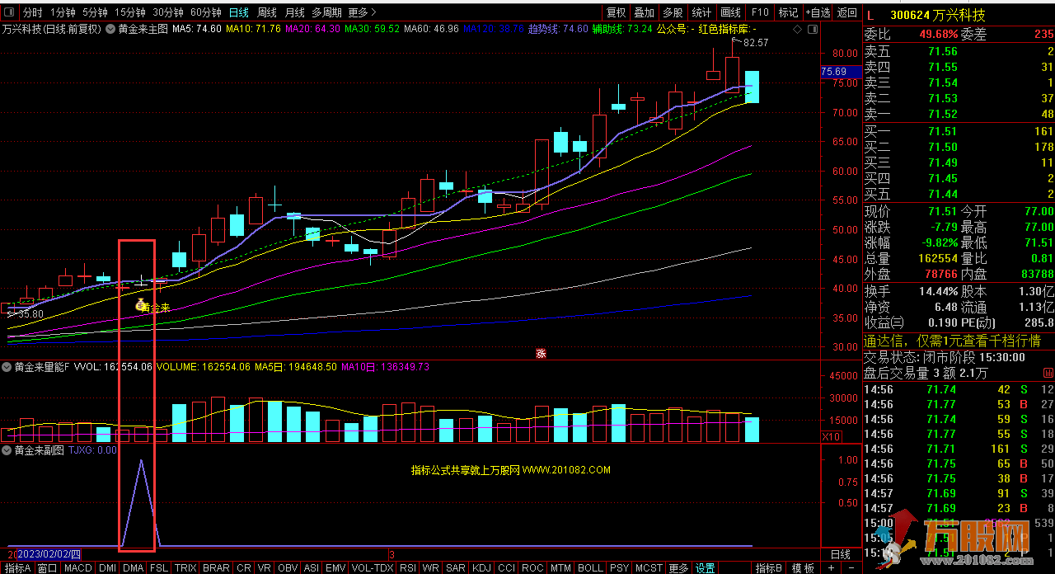The image size is (1055, 574).
Task: Click the 模板 template button
Action: pos(803,568)
